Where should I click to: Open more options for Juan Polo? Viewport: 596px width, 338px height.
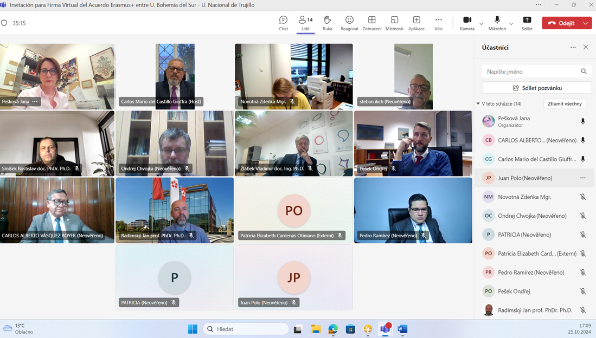(x=582, y=178)
